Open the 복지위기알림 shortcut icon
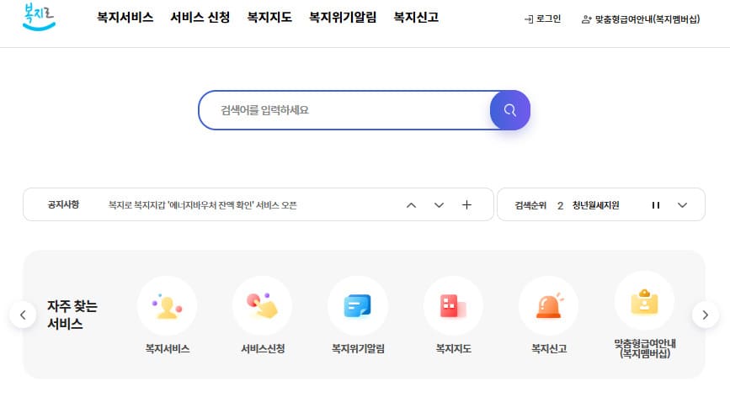 [x=357, y=305]
